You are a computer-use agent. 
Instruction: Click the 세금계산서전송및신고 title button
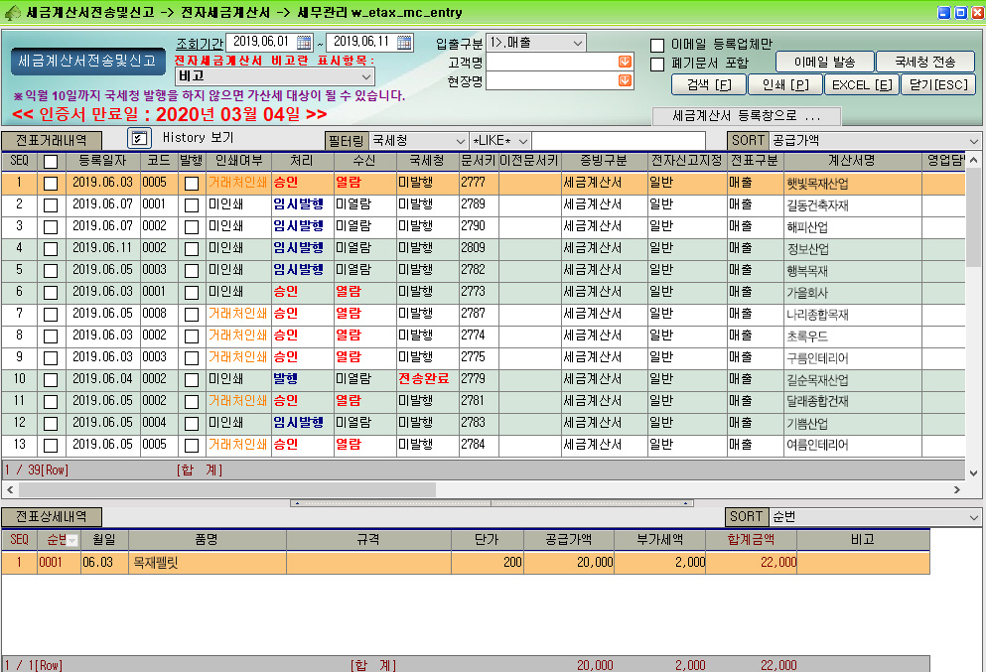pos(87,62)
